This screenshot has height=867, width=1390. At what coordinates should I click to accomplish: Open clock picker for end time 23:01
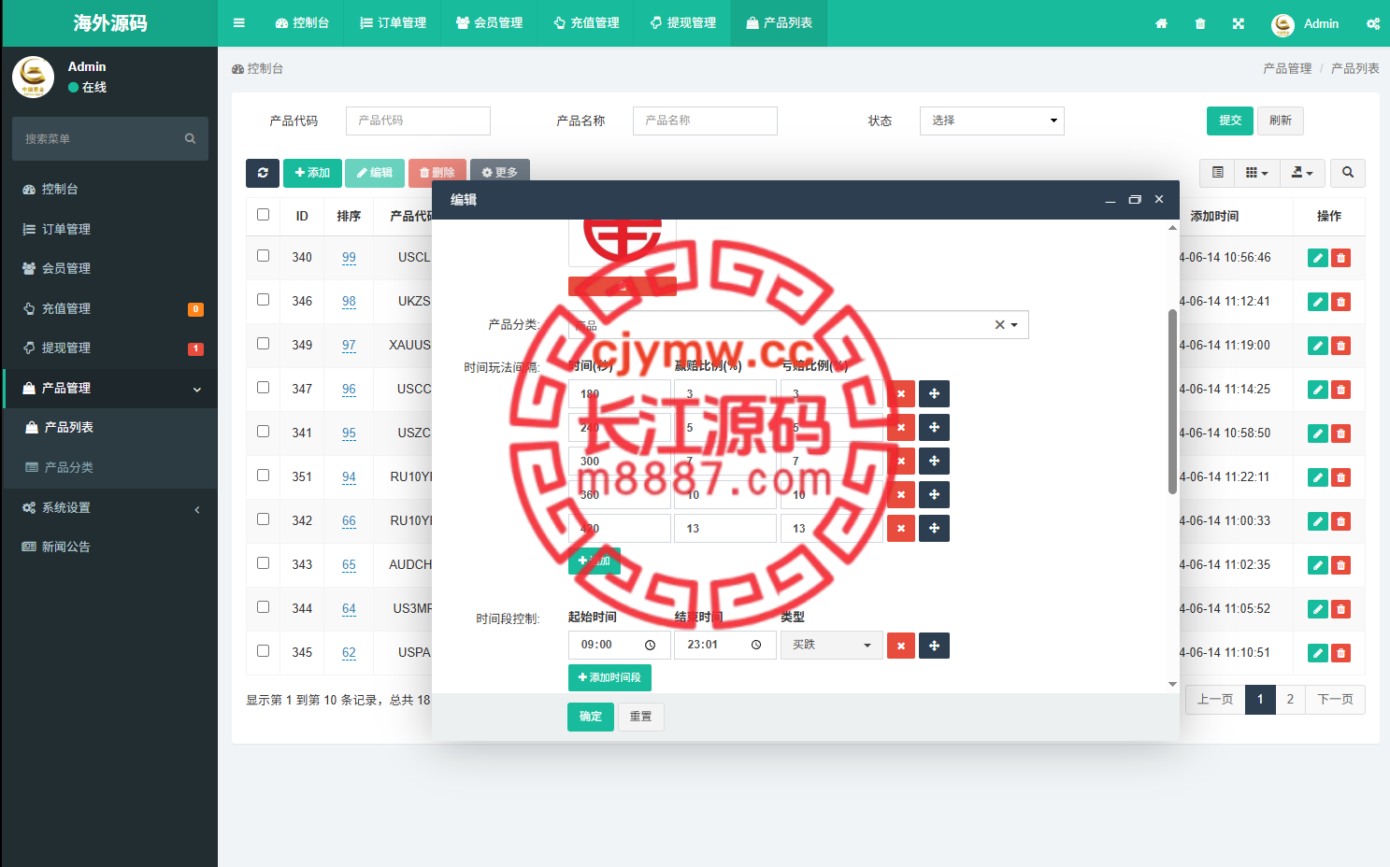pyautogui.click(x=756, y=646)
